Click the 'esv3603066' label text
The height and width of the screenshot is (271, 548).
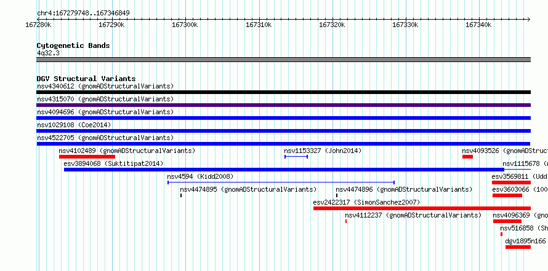(x=511, y=189)
